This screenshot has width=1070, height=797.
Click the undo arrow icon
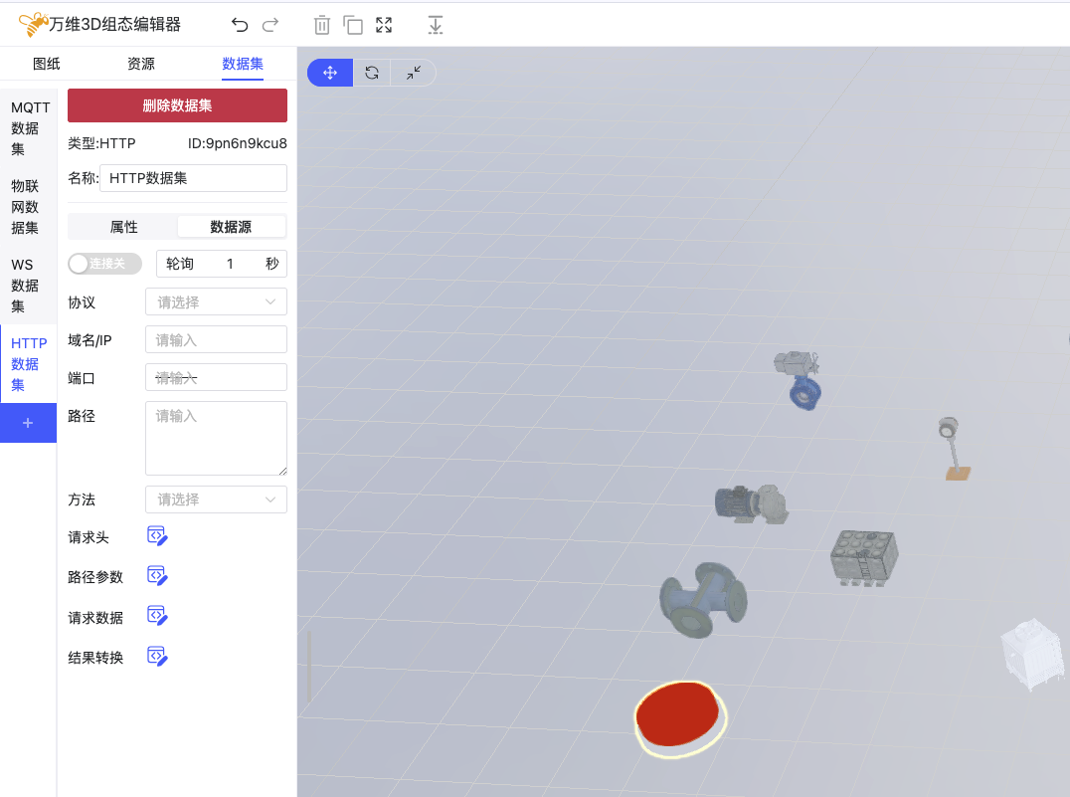(x=240, y=25)
